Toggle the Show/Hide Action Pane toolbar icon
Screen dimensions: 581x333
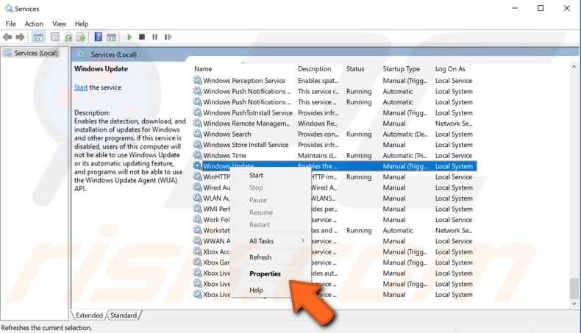[112, 37]
